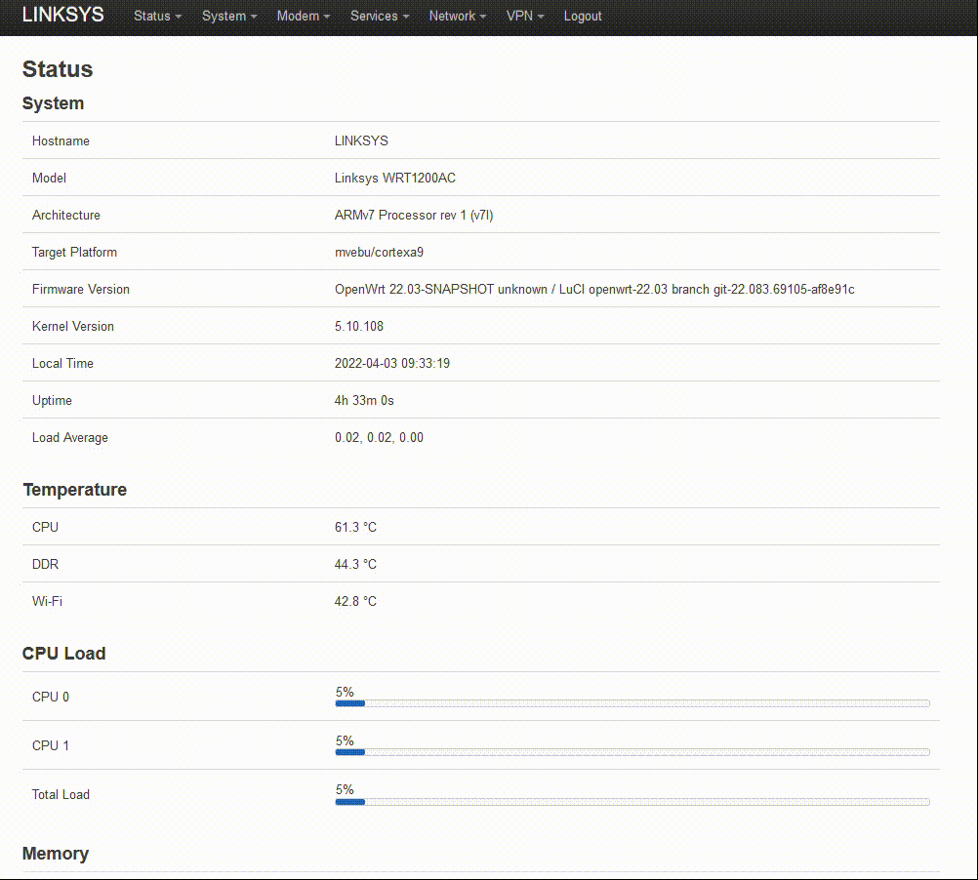Open the Network dropdown menu
The height and width of the screenshot is (880, 978).
point(457,17)
